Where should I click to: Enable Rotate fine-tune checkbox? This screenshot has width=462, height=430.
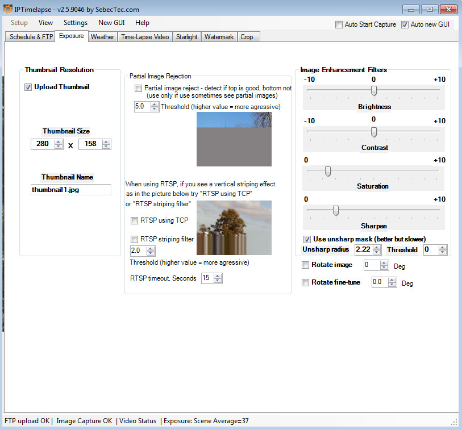tap(305, 282)
